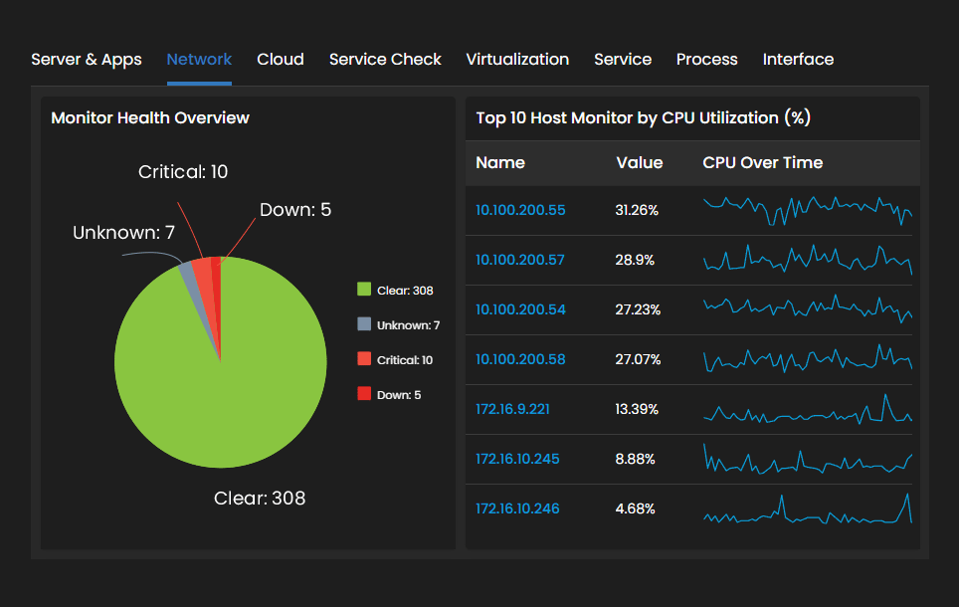Sort by the Name column header
This screenshot has height=607, width=959.
tap(500, 163)
